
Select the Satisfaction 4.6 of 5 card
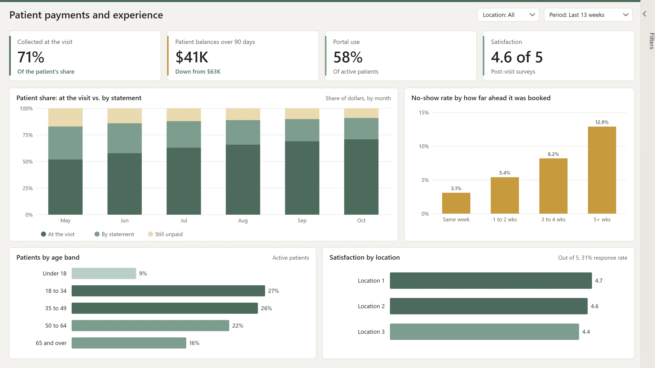coord(559,56)
